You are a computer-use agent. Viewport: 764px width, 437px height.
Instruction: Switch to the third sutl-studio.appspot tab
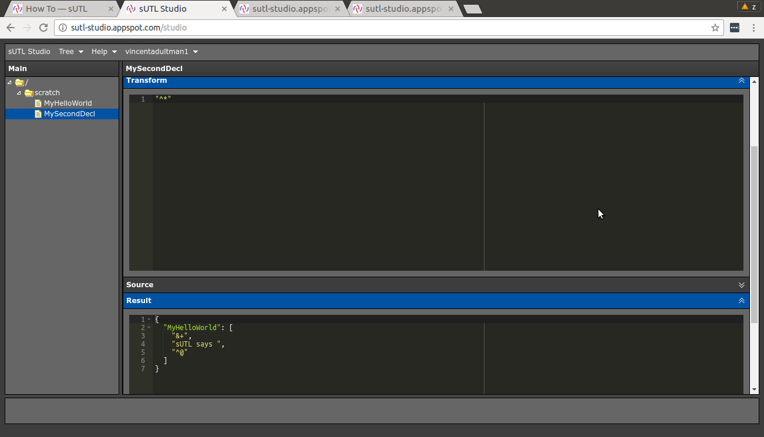288,9
